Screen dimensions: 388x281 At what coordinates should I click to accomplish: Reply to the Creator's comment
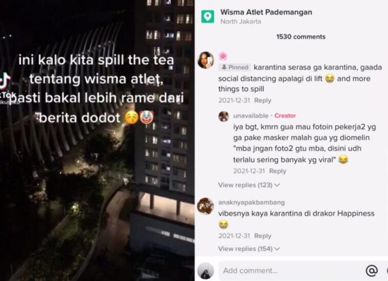(x=278, y=171)
